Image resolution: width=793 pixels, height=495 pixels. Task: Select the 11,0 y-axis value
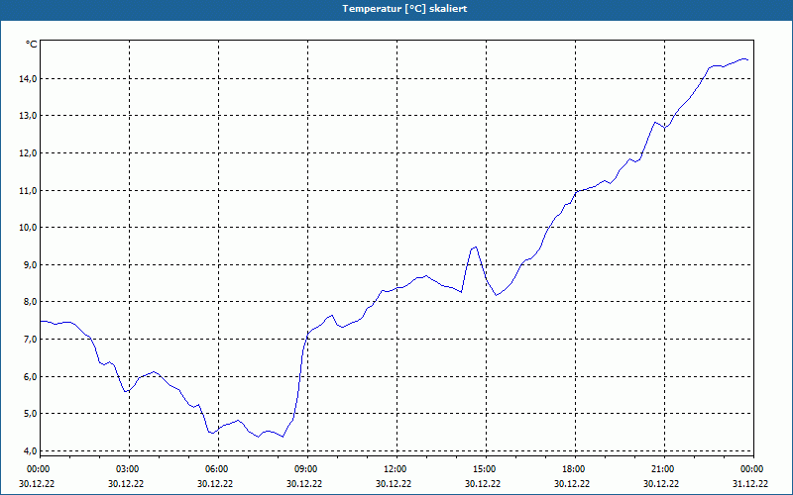(29, 190)
